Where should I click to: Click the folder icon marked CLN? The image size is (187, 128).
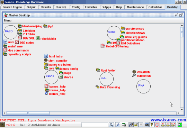point(173,125)
